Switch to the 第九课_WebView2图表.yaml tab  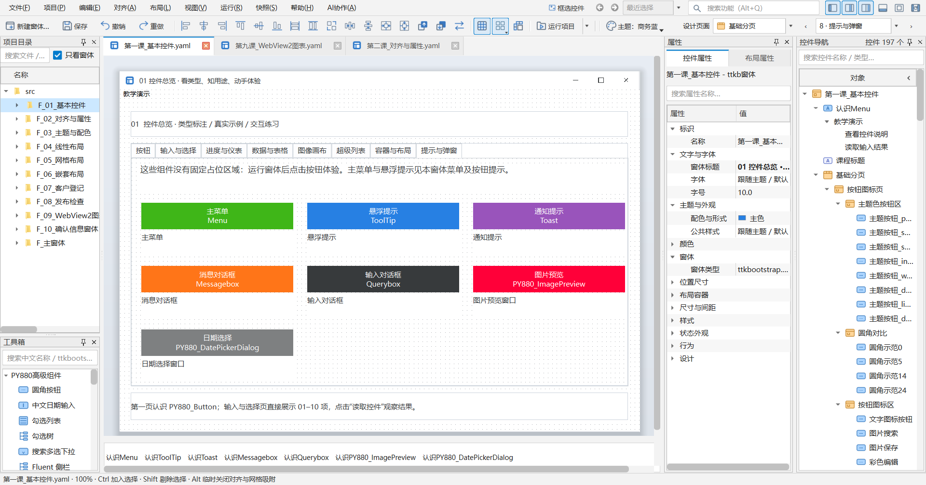click(278, 46)
